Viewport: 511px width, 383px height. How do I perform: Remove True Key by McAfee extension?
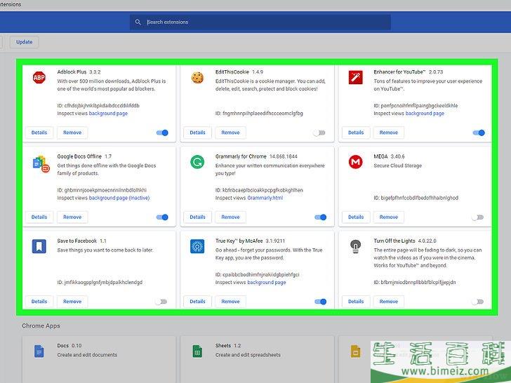coord(230,302)
